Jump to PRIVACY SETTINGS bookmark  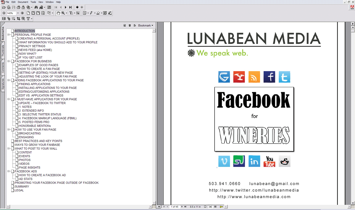pyautogui.click(x=32, y=46)
